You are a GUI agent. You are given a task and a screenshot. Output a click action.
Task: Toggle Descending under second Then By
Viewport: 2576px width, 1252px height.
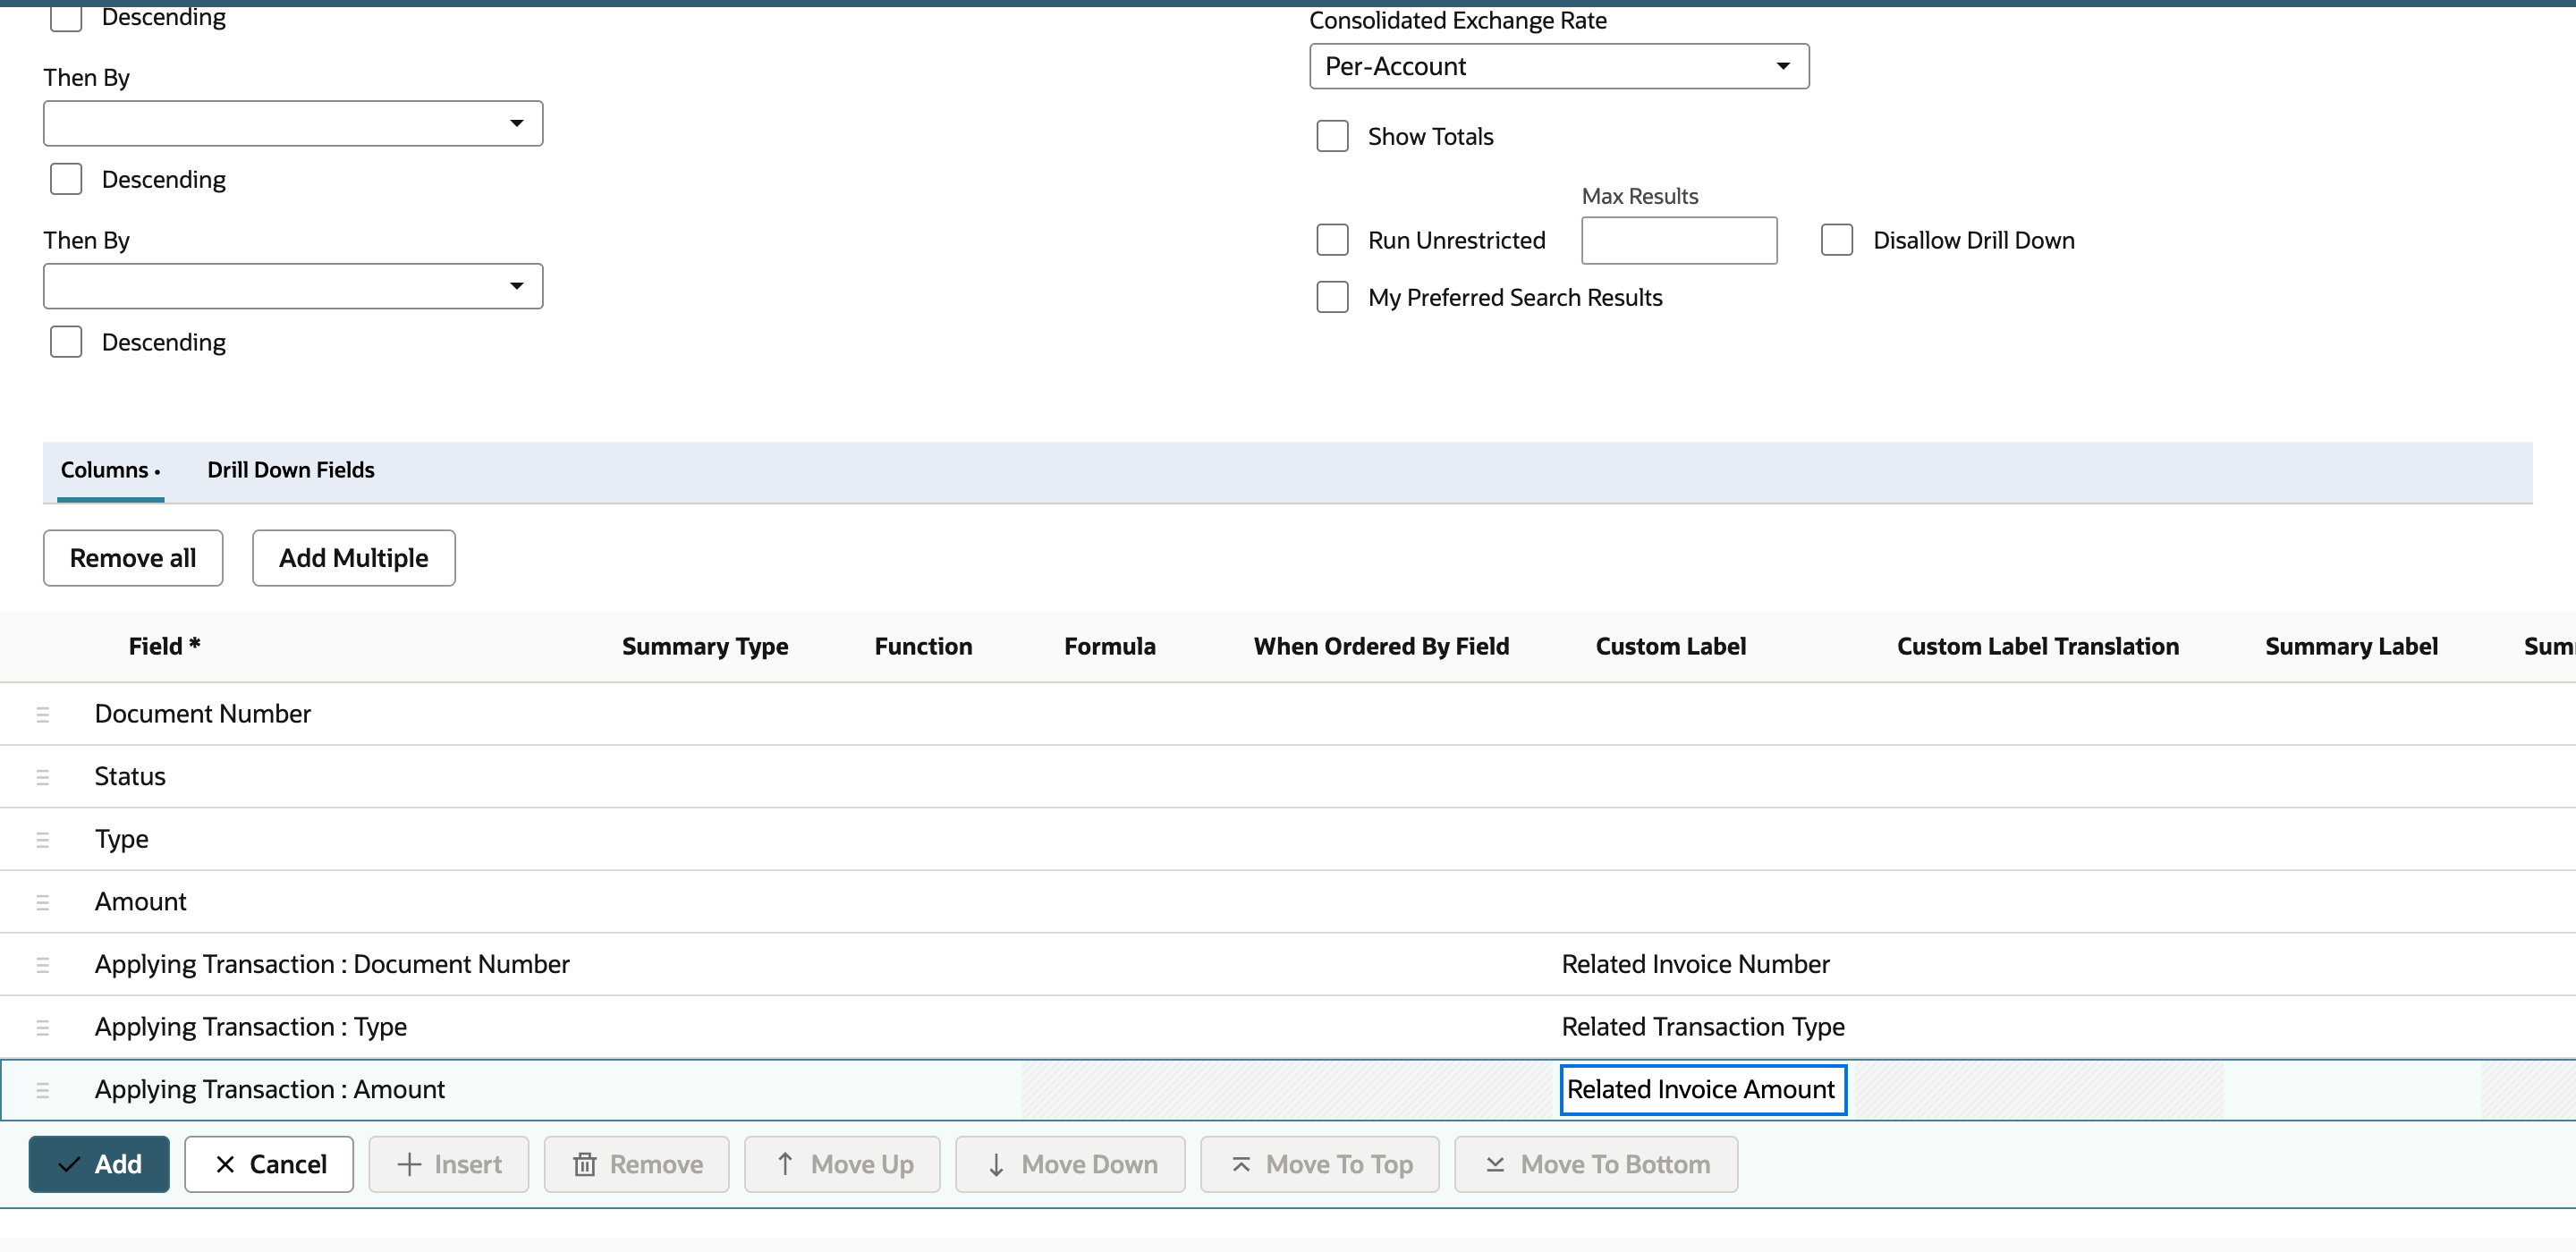66,342
